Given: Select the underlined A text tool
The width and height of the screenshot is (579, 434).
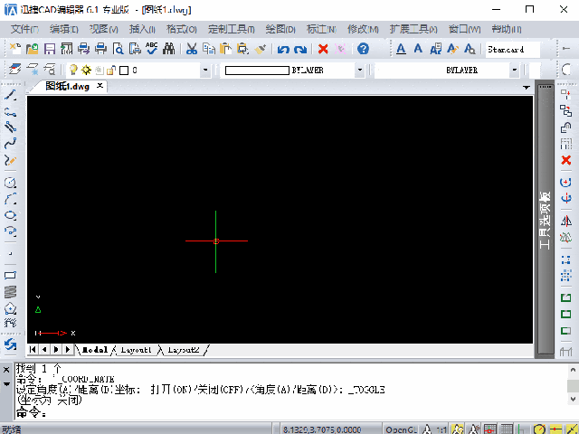Looking at the screenshot, I should point(401,49).
